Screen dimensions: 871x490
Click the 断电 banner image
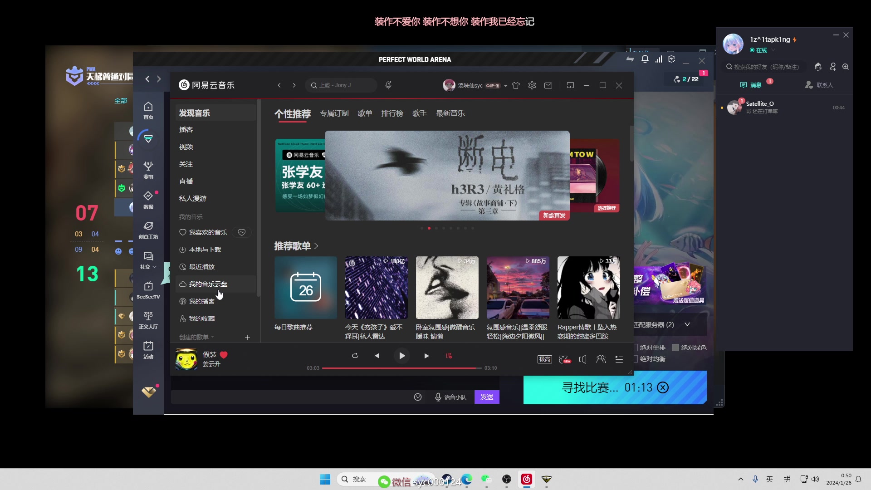pyautogui.click(x=447, y=176)
